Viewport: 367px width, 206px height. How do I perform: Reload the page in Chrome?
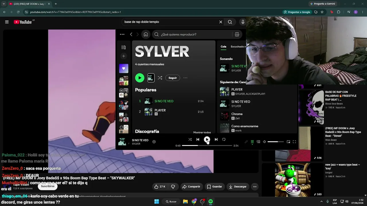pos(18,12)
